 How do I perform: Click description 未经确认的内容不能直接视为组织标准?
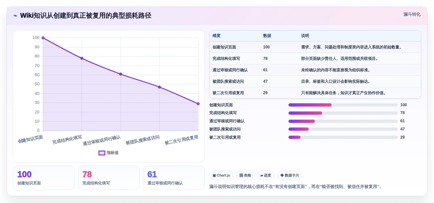pyautogui.click(x=336, y=70)
